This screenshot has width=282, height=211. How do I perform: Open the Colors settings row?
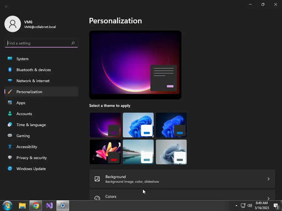click(x=182, y=195)
